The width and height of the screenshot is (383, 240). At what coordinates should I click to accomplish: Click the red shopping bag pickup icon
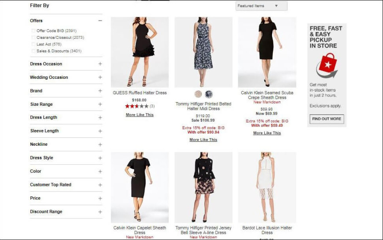[x=327, y=66]
